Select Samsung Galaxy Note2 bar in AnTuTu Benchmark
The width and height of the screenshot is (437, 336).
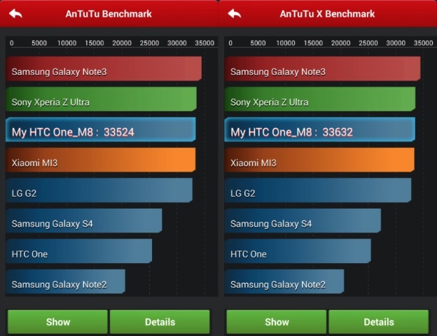(66, 281)
